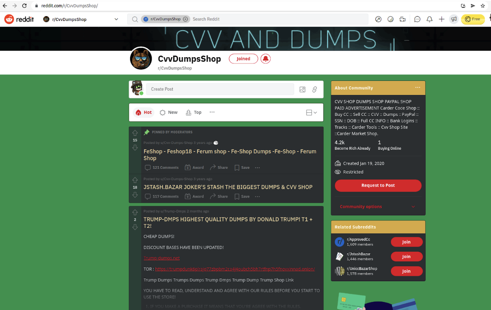491x310 pixels.
Task: Open more options on the JSTASH.BAZAR post
Action: click(258, 196)
